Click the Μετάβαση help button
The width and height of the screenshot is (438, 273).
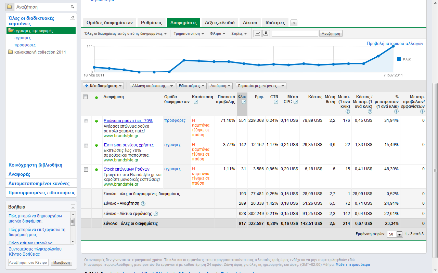62,262
